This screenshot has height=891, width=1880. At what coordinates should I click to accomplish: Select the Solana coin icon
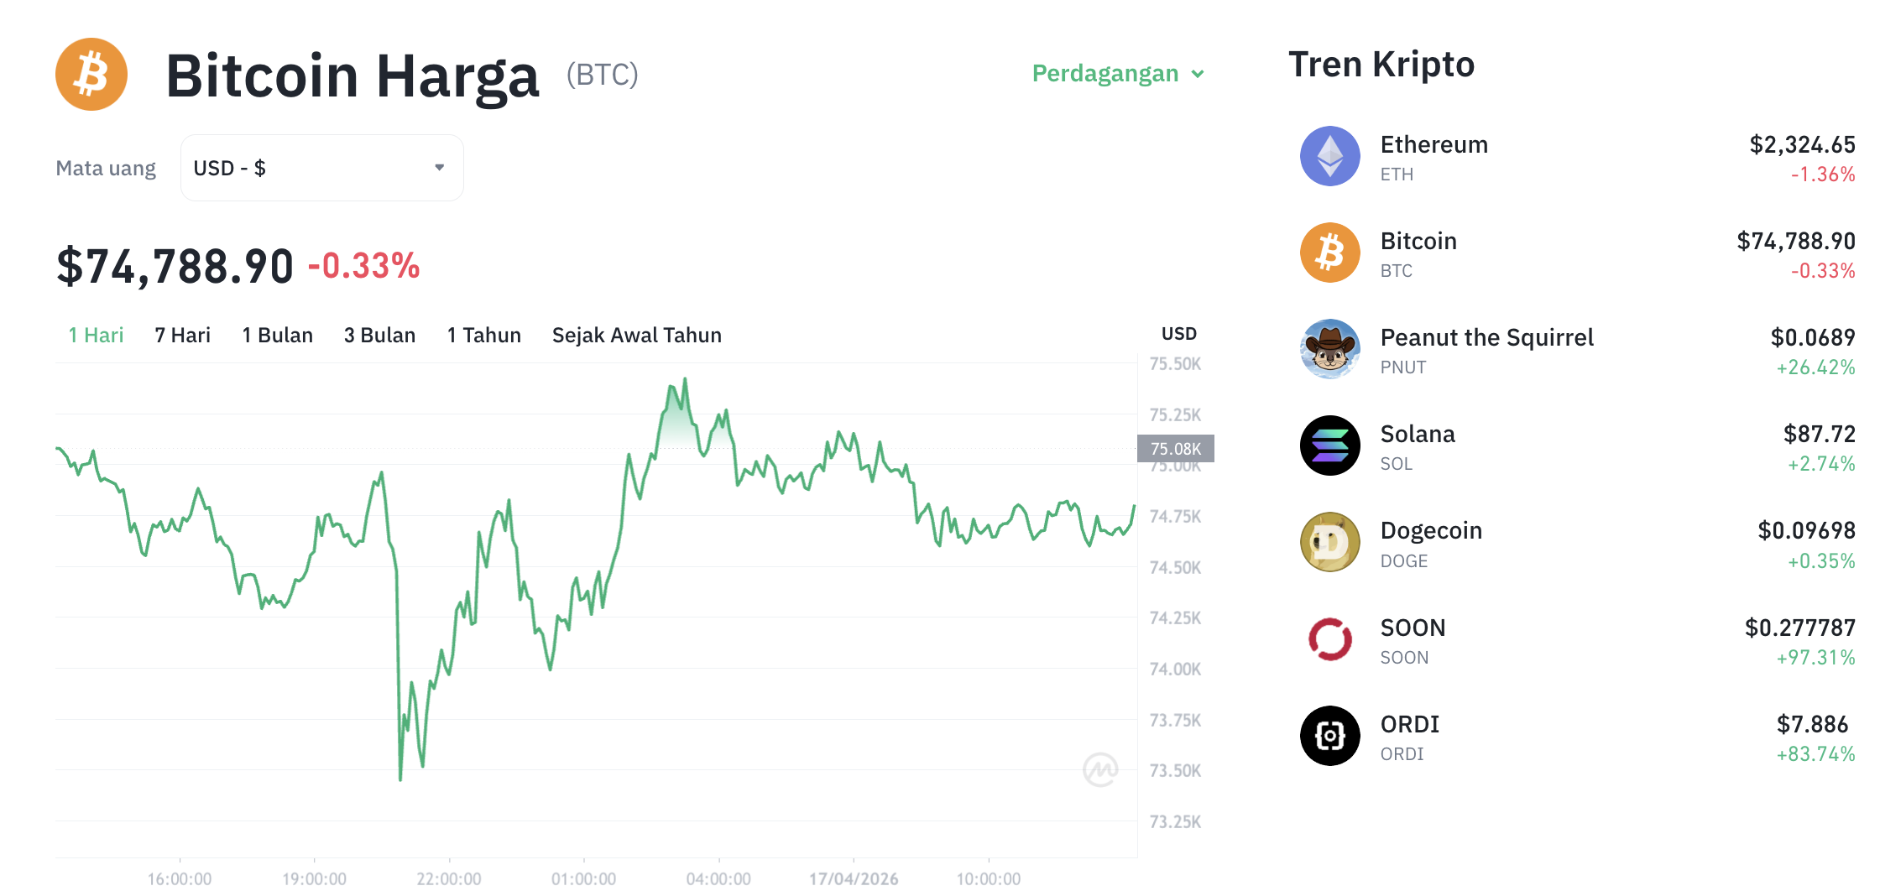(1329, 446)
